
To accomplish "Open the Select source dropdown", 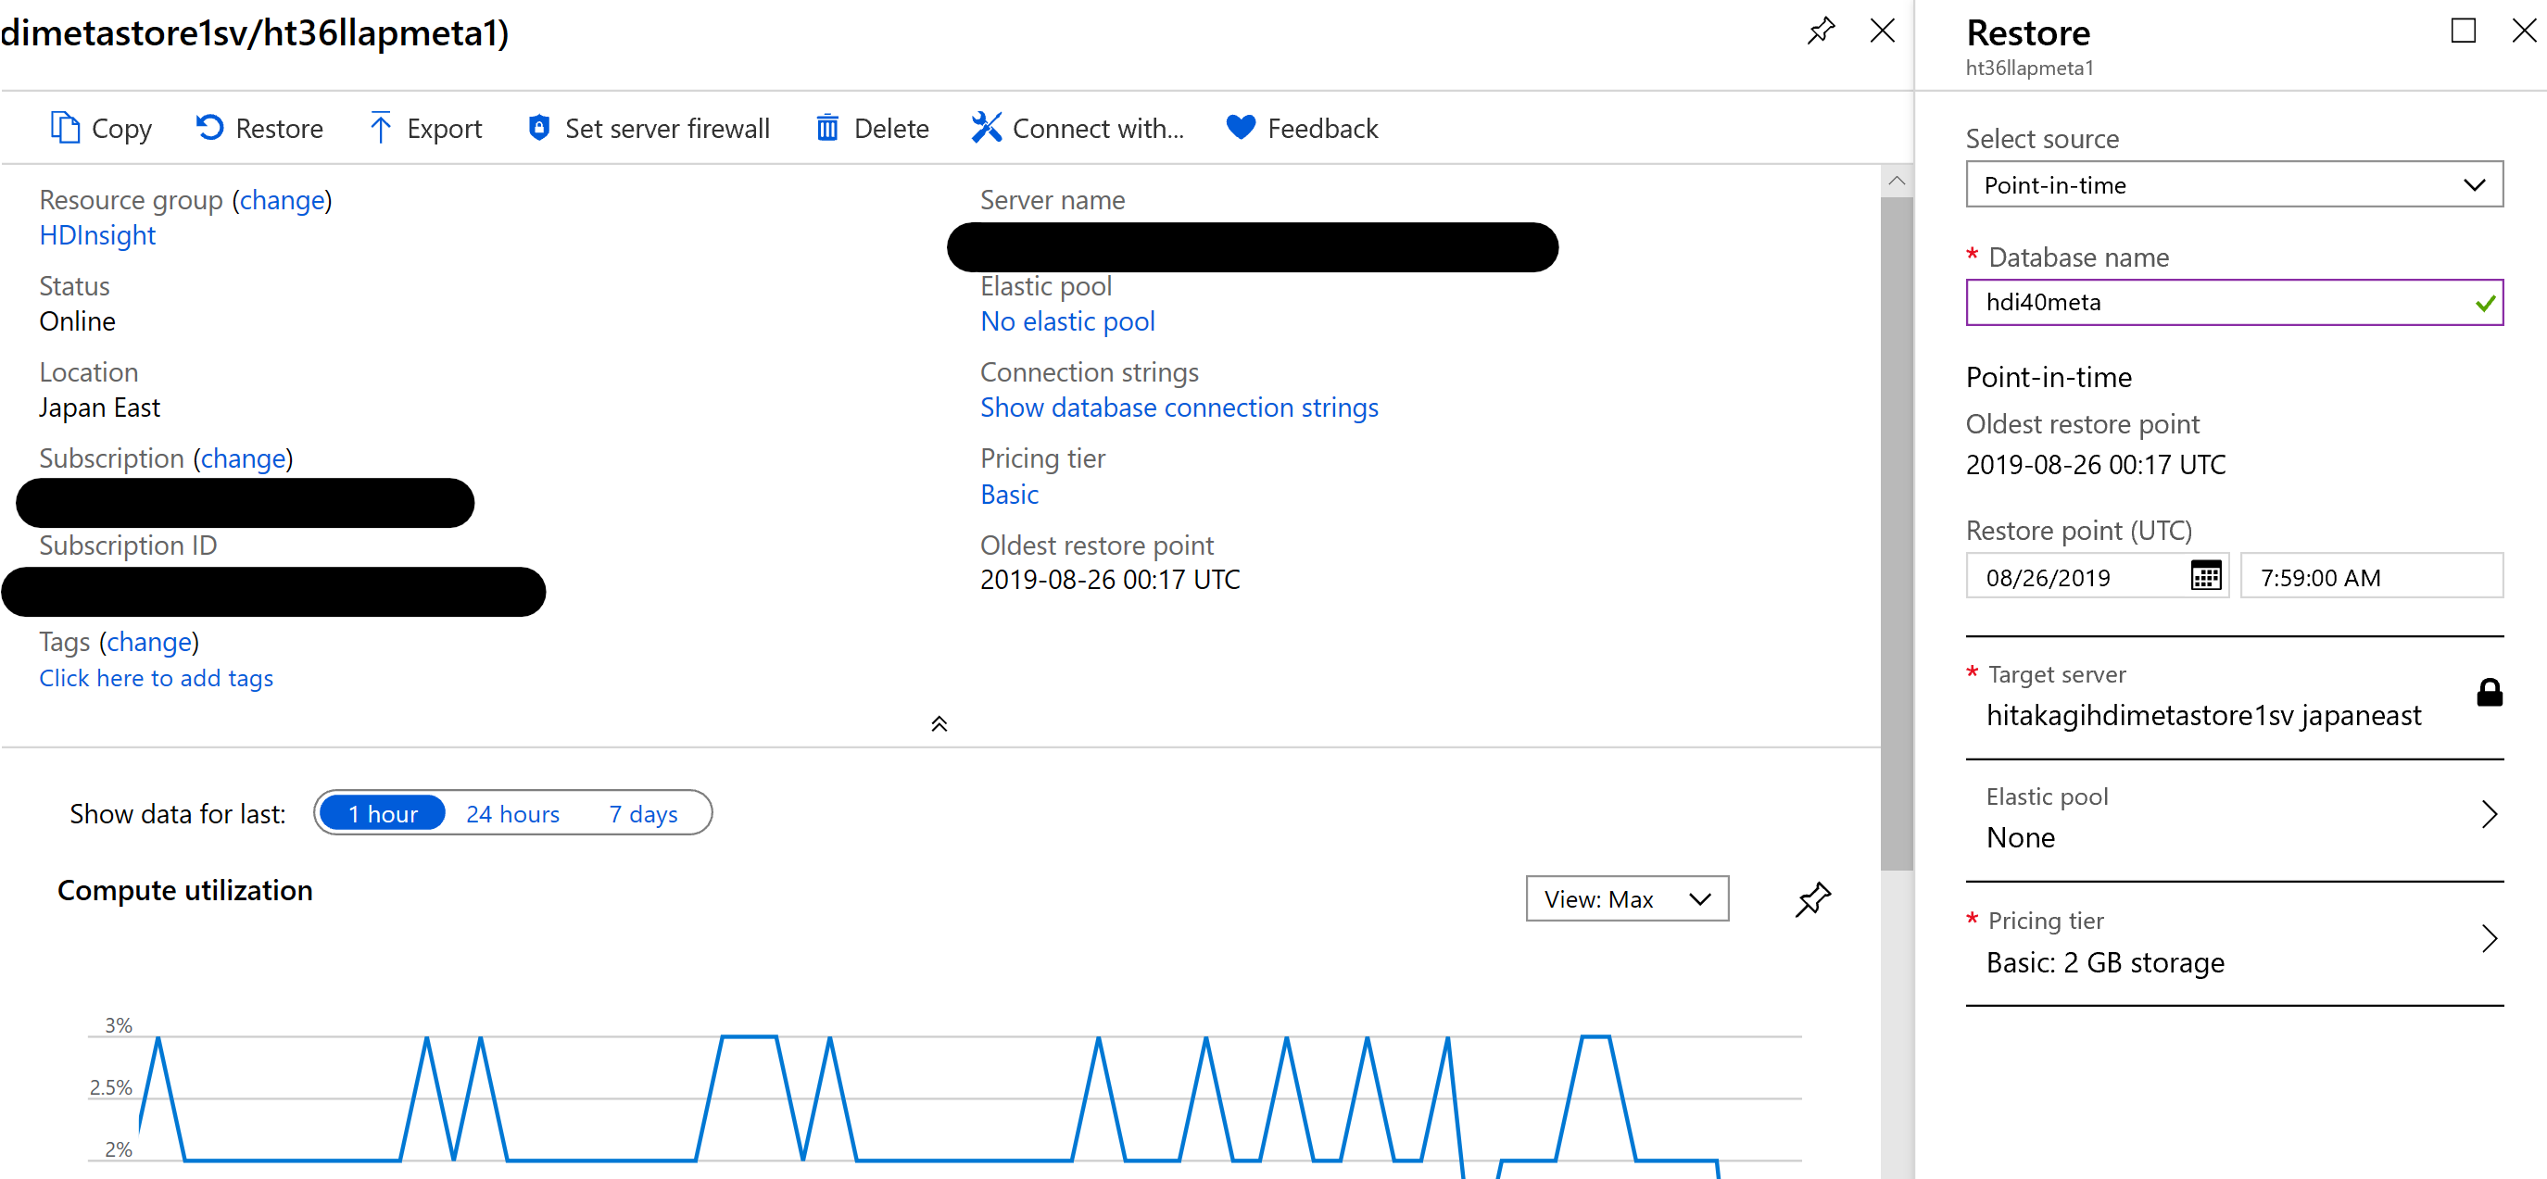I will pyautogui.click(x=2234, y=185).
